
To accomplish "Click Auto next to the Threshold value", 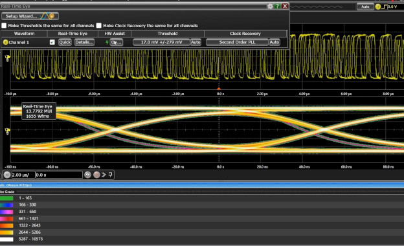I will coord(196,42).
